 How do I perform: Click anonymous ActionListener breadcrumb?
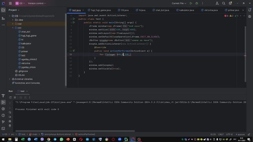(56, 134)
